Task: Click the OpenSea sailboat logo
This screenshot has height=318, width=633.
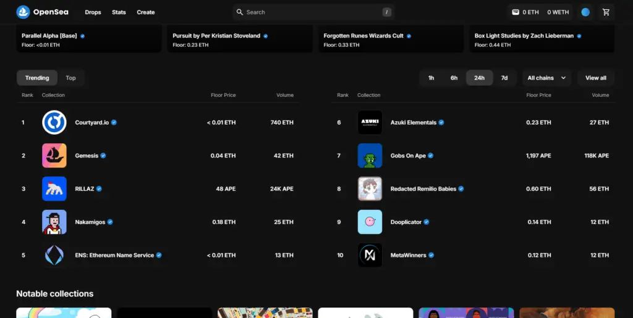Action: click(x=23, y=12)
